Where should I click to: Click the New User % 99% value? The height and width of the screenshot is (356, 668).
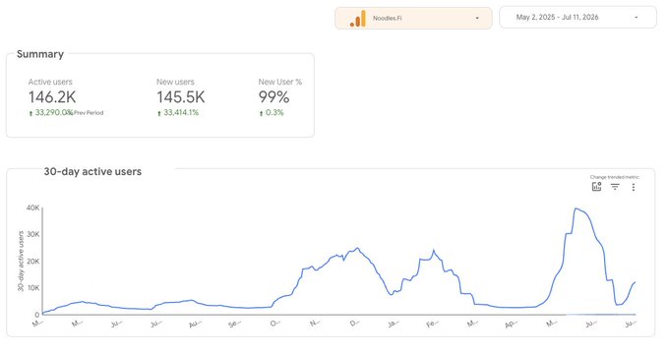[x=273, y=97]
